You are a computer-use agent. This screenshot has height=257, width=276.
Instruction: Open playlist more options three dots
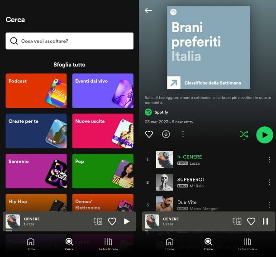coord(183,134)
